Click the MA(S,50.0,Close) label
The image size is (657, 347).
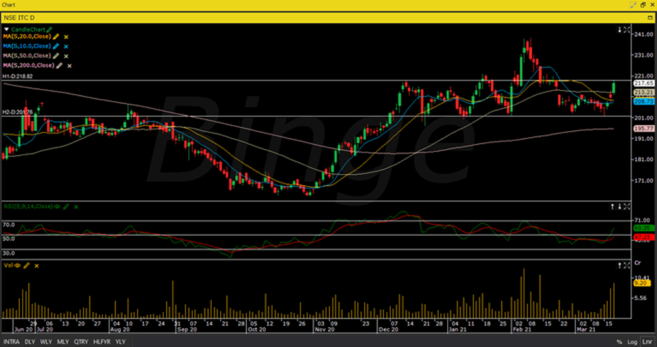27,56
